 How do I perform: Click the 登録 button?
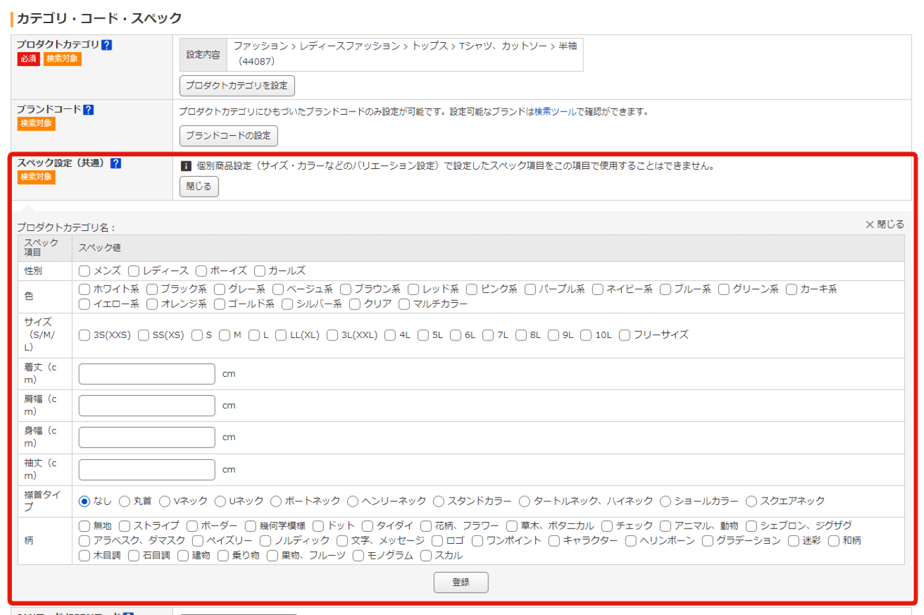coord(461,582)
